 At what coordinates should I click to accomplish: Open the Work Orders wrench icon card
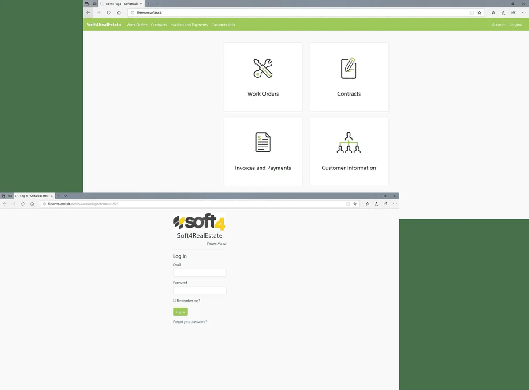coord(263,77)
